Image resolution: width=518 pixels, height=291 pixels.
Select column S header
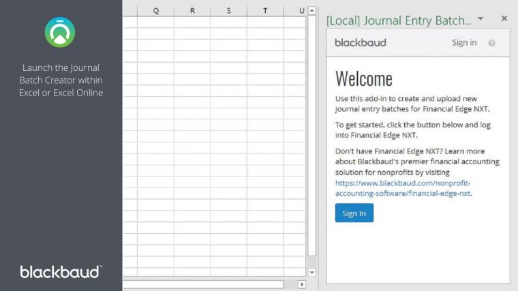(228, 11)
